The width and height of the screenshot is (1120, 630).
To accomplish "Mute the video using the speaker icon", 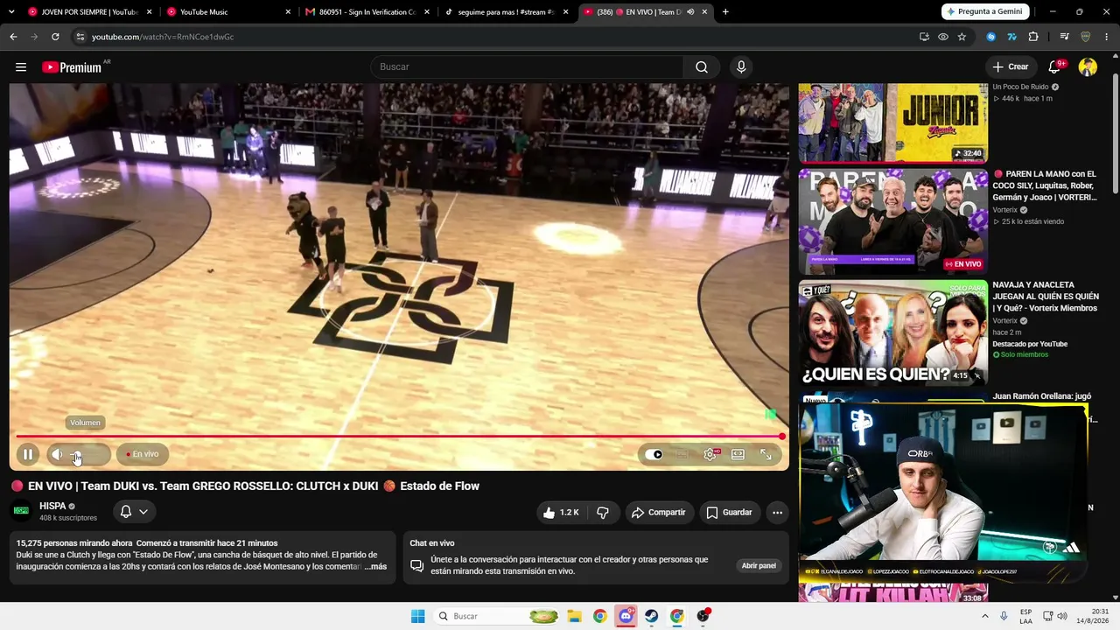I will pyautogui.click(x=58, y=454).
